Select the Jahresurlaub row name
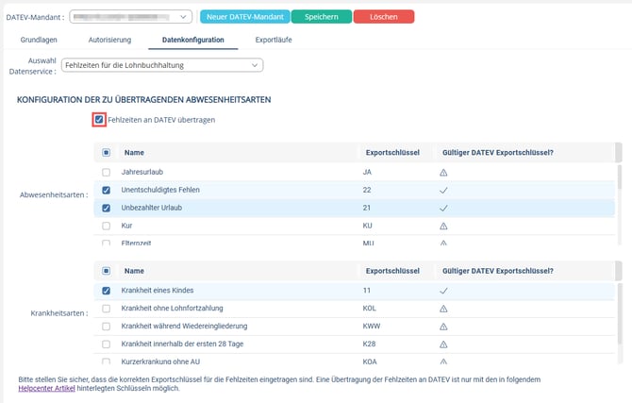632x403 pixels. tap(142, 172)
